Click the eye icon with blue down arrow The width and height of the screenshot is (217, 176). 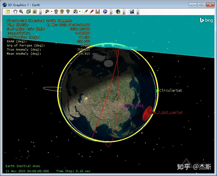click(68, 12)
